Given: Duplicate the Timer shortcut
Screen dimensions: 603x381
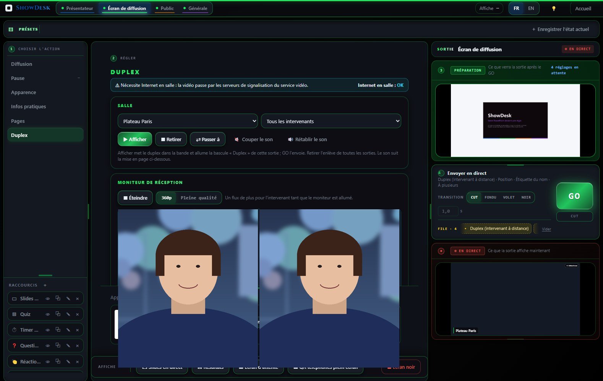Looking at the screenshot, I should 58,330.
